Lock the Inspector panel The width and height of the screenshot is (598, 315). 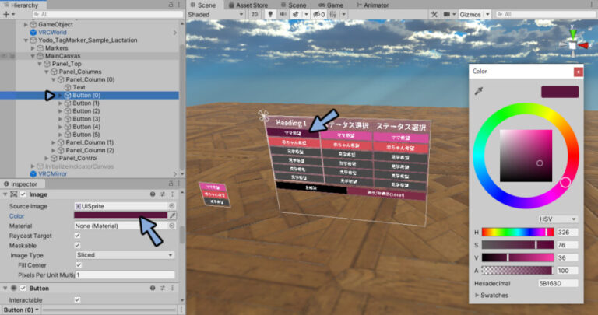171,184
